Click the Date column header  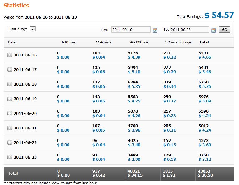tap(12, 42)
